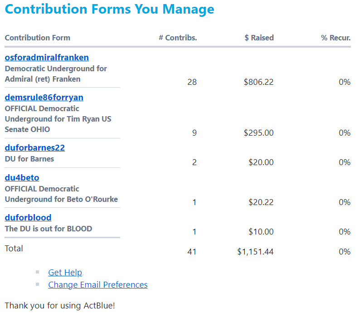Click the Contribution Form column header
The image size is (359, 313).
pos(38,38)
